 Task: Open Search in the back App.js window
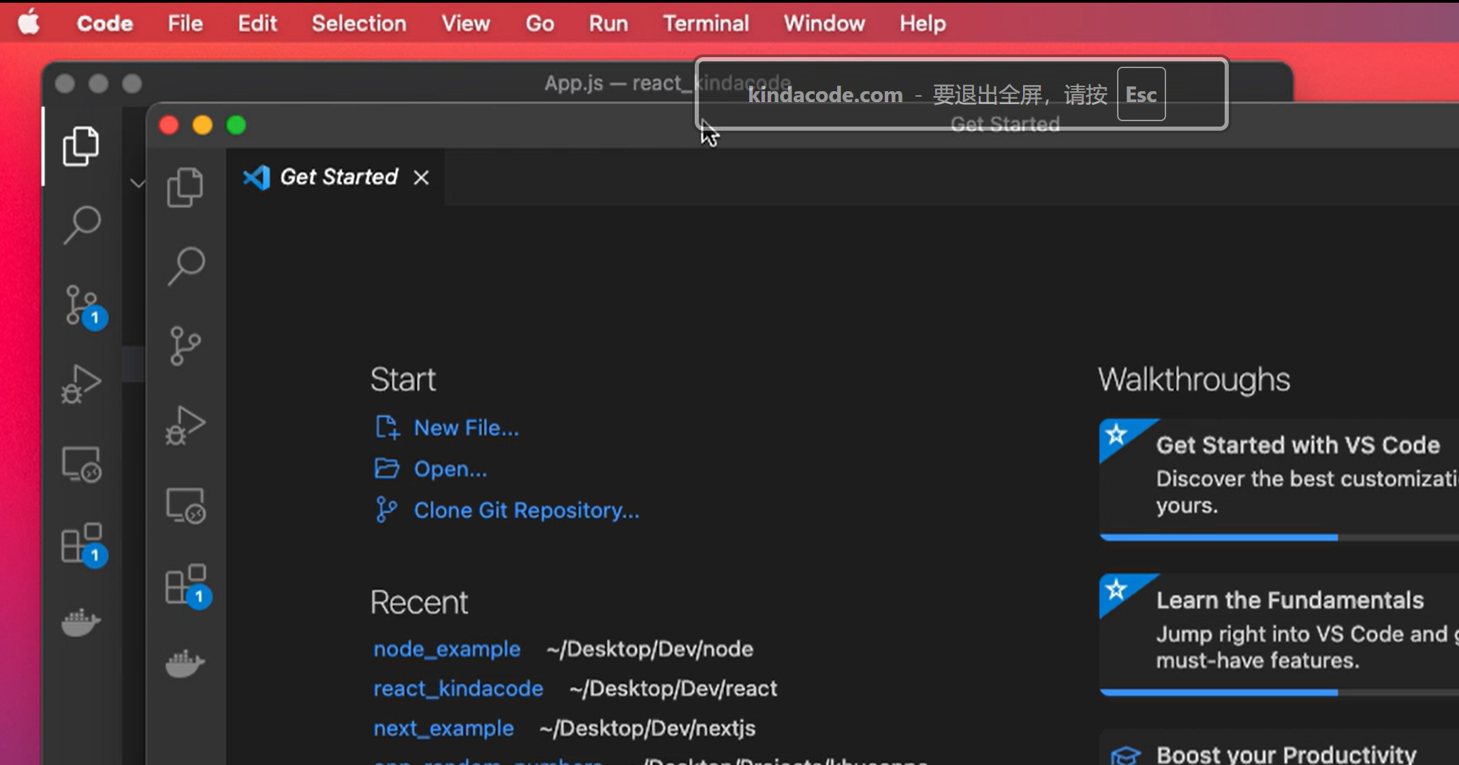[x=82, y=225]
